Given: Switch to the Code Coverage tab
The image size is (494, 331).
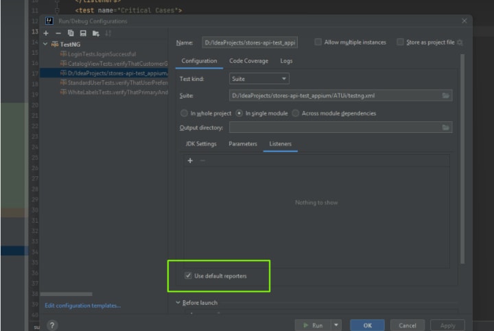Looking at the screenshot, I should click(x=248, y=61).
